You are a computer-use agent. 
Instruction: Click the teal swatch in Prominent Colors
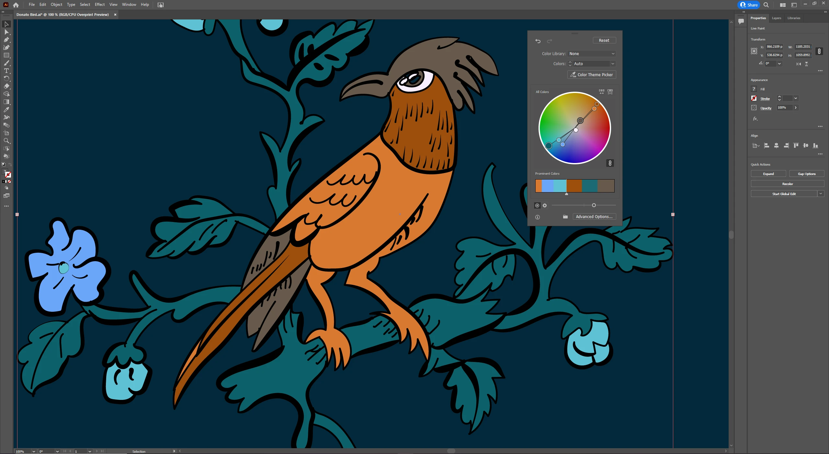point(589,186)
